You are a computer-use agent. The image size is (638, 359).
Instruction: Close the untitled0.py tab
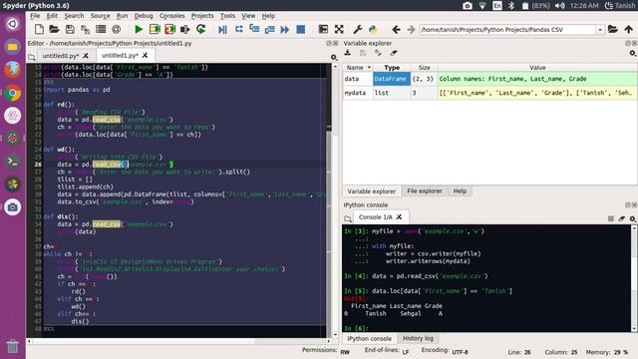[x=86, y=56]
